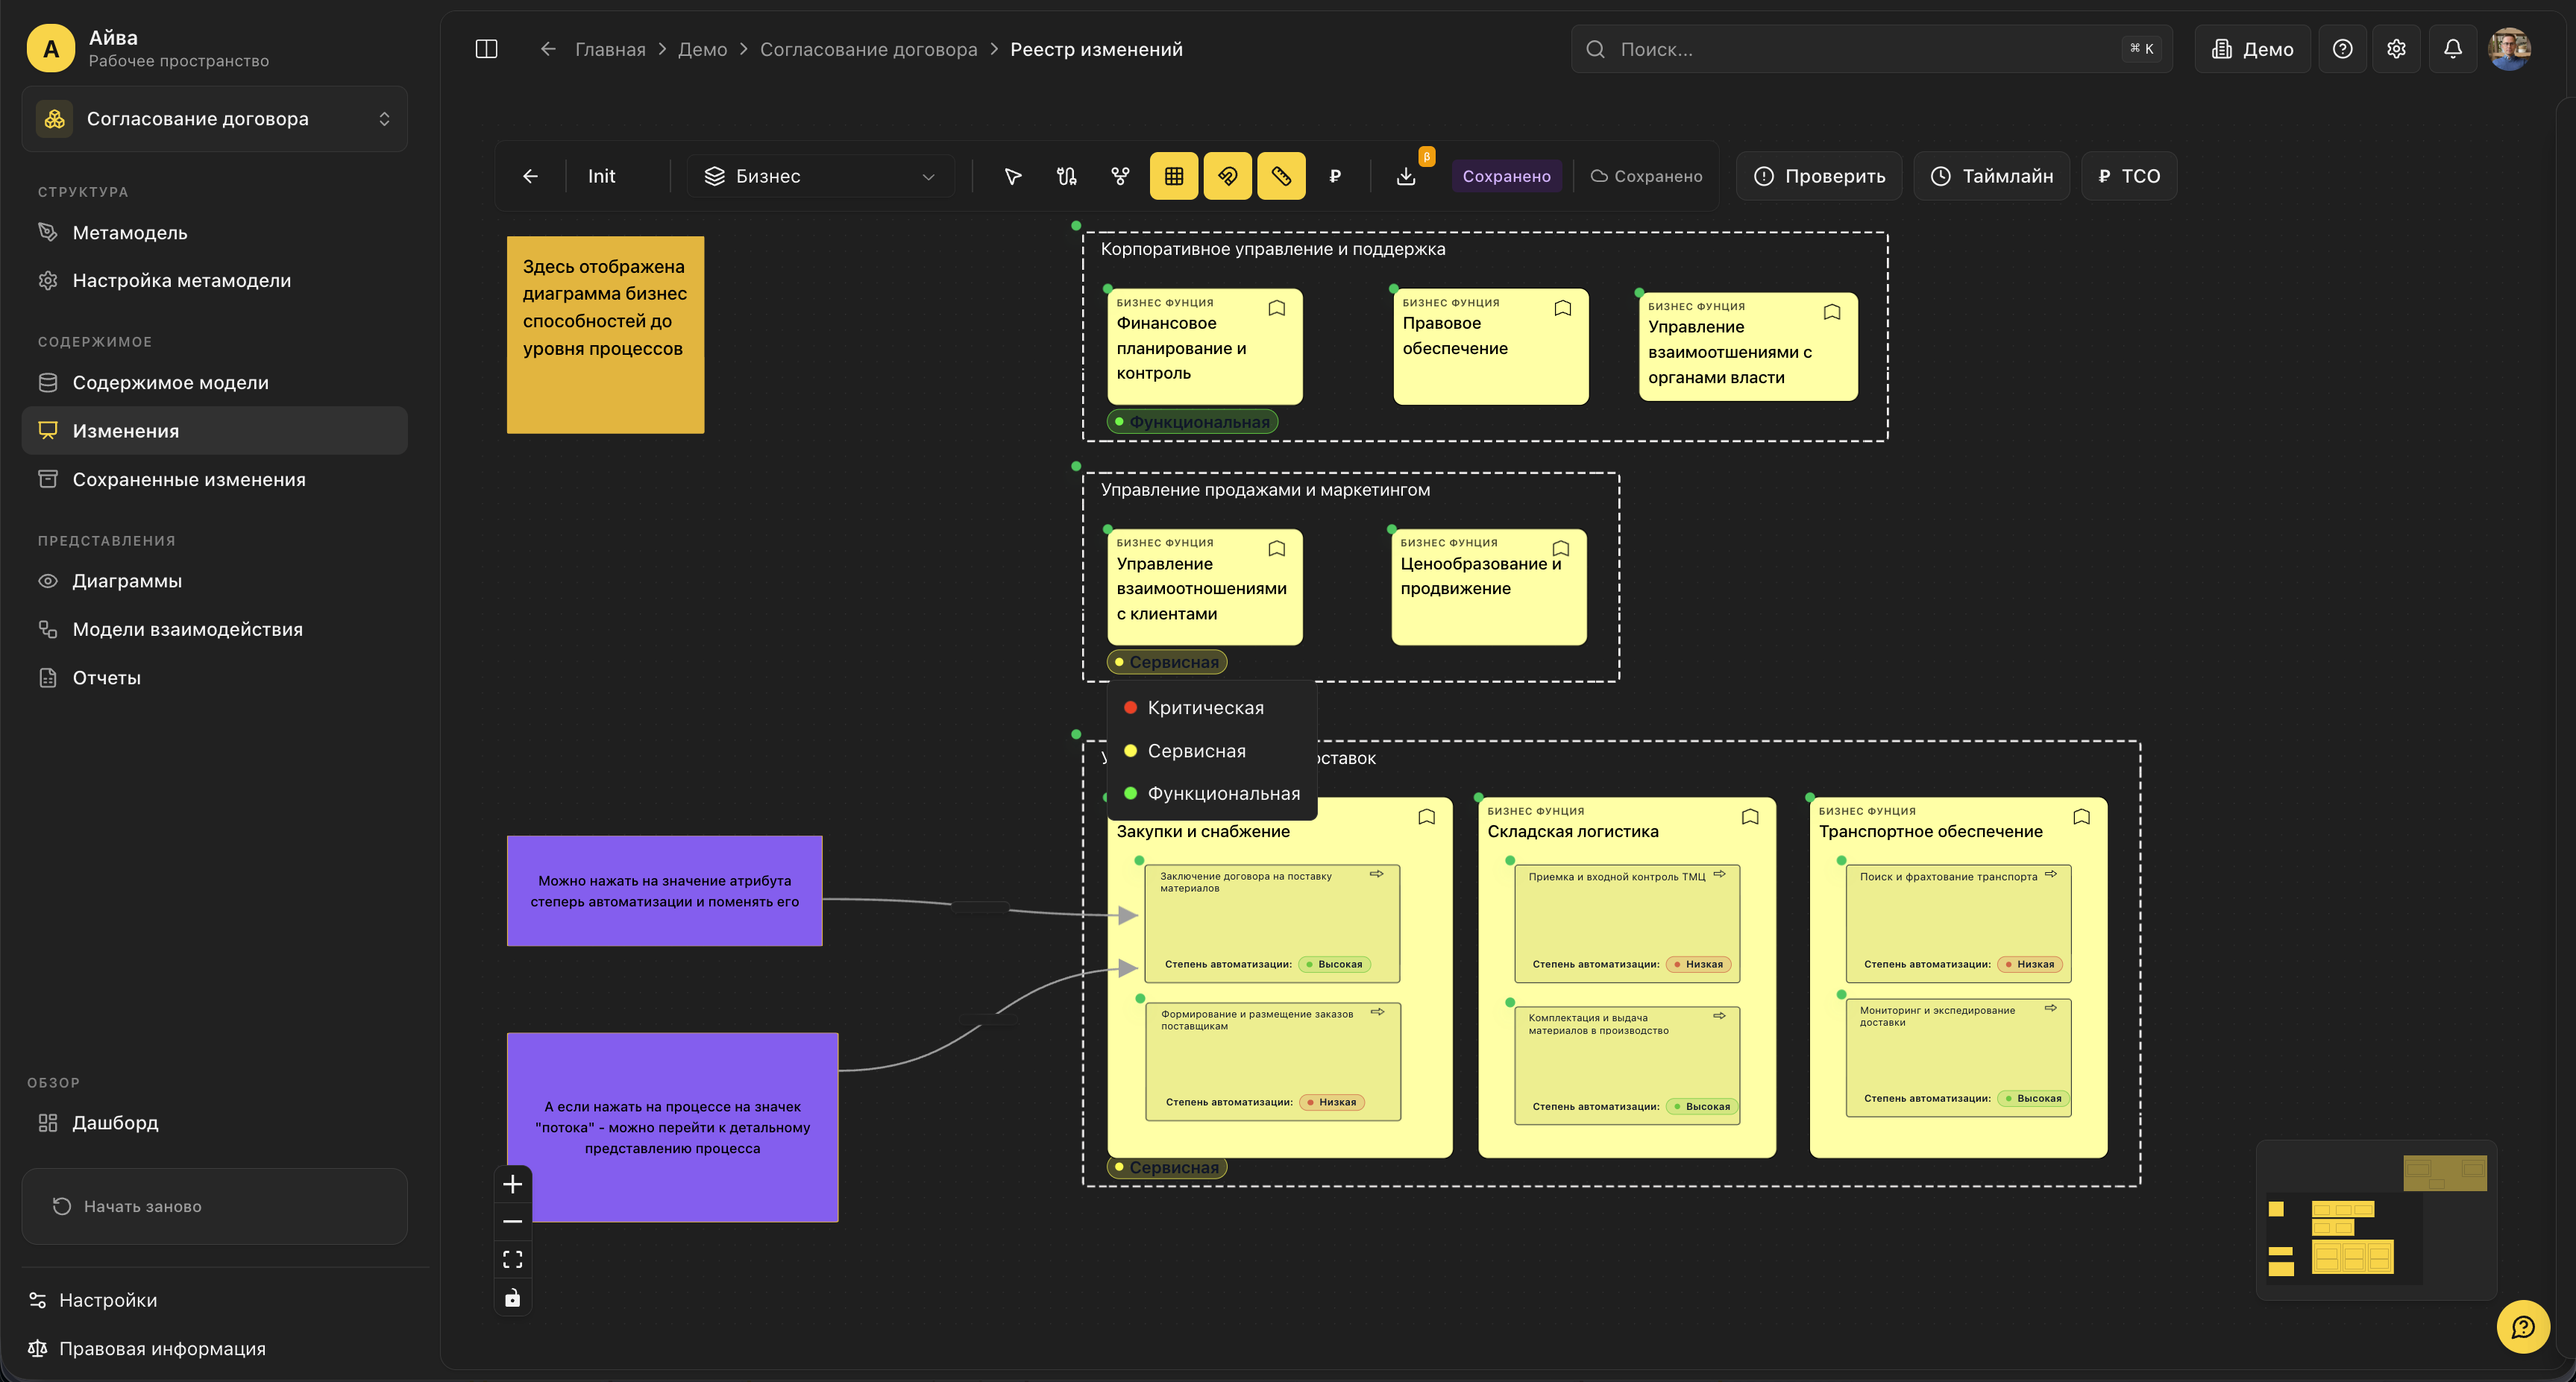Click the back arrow in diagram toolbar

pyautogui.click(x=530, y=176)
